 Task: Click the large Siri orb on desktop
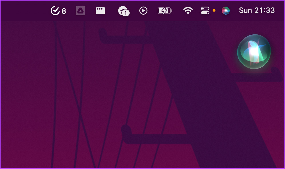pos(254,52)
